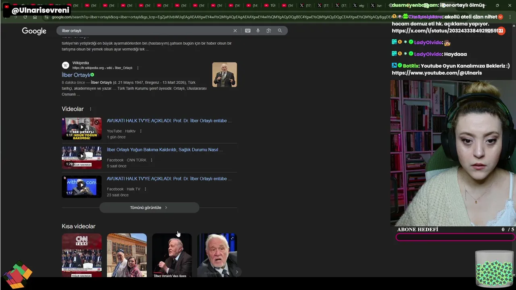The height and width of the screenshot is (290, 516).
Task: Open the options menu beside the Wikipedia URL
Action: click(x=138, y=68)
